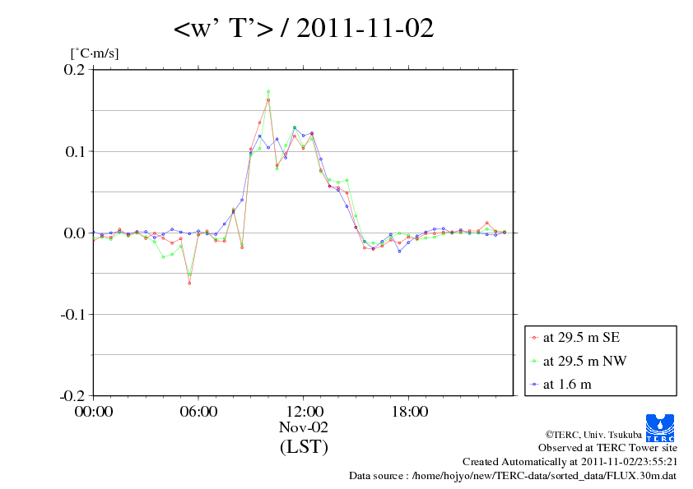Click the "0.1" y-axis label

(x=75, y=151)
